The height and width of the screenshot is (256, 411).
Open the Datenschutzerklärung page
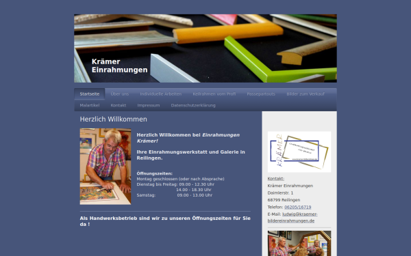point(193,105)
